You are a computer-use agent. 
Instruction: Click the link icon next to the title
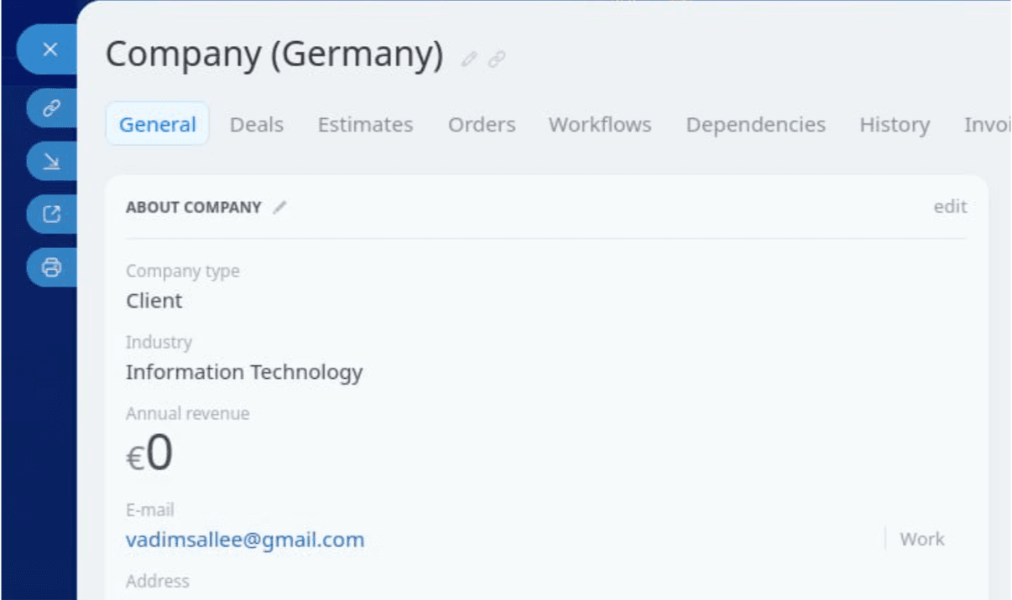[x=497, y=59]
